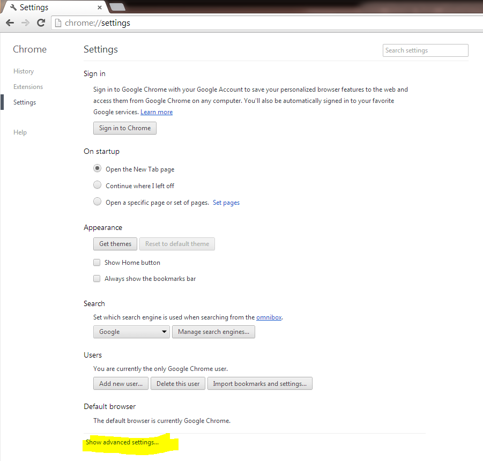The image size is (483, 461).
Task: Enable Always show the bookmarks bar
Action: [96, 278]
